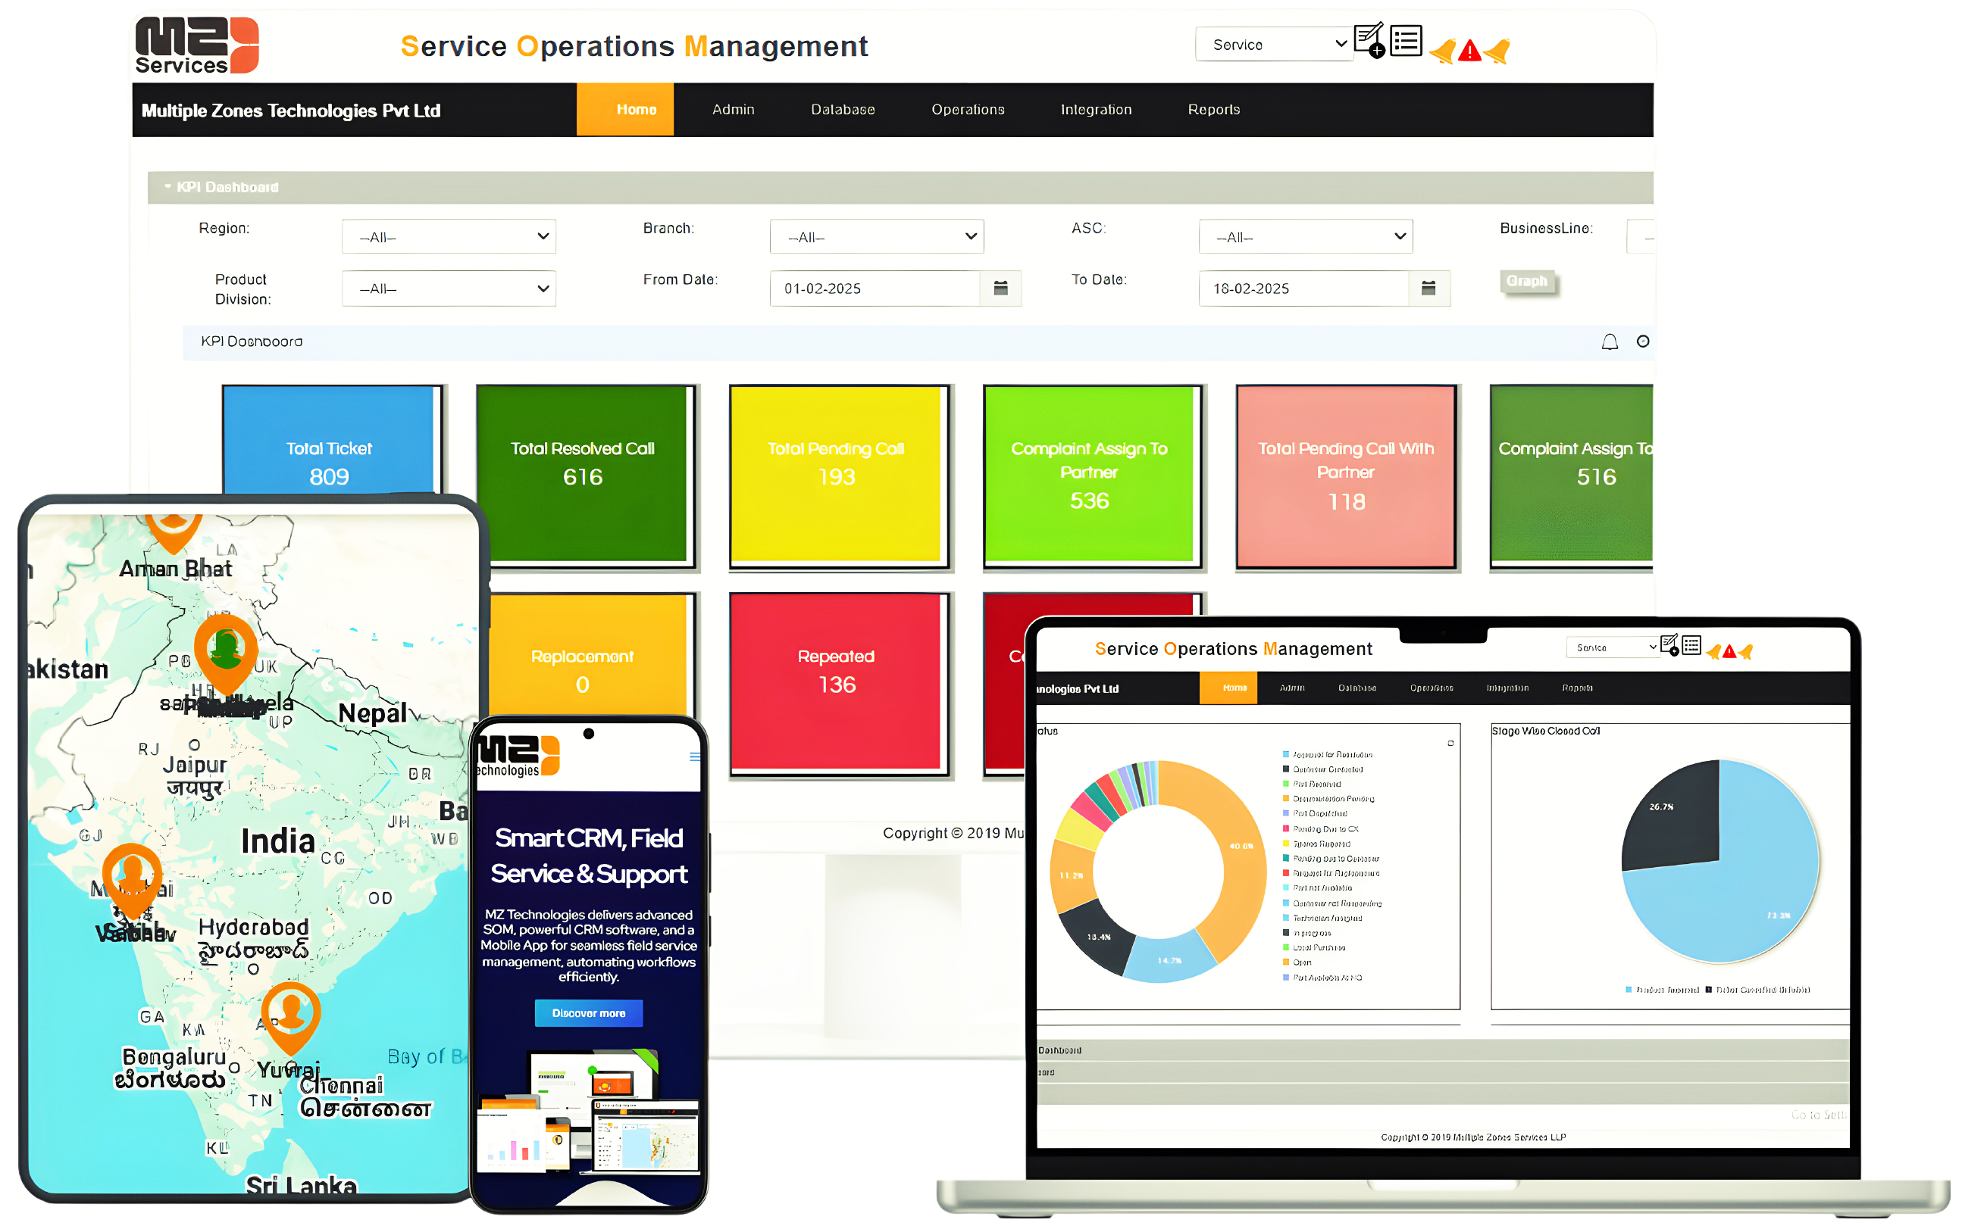Click the Multiple Zones Technologies Pvt Ltd title
The height and width of the screenshot is (1229, 1962).
click(x=291, y=111)
